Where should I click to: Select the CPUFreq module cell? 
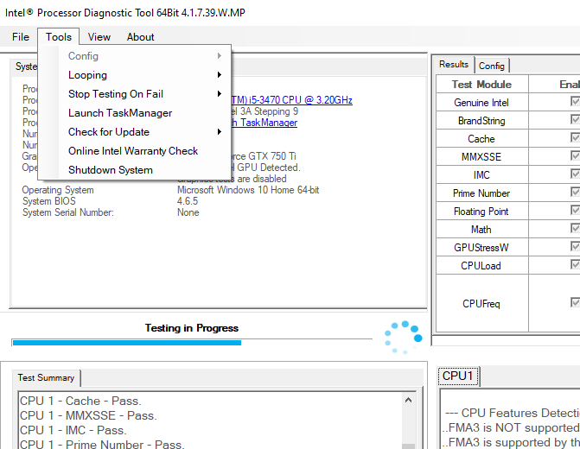481,303
